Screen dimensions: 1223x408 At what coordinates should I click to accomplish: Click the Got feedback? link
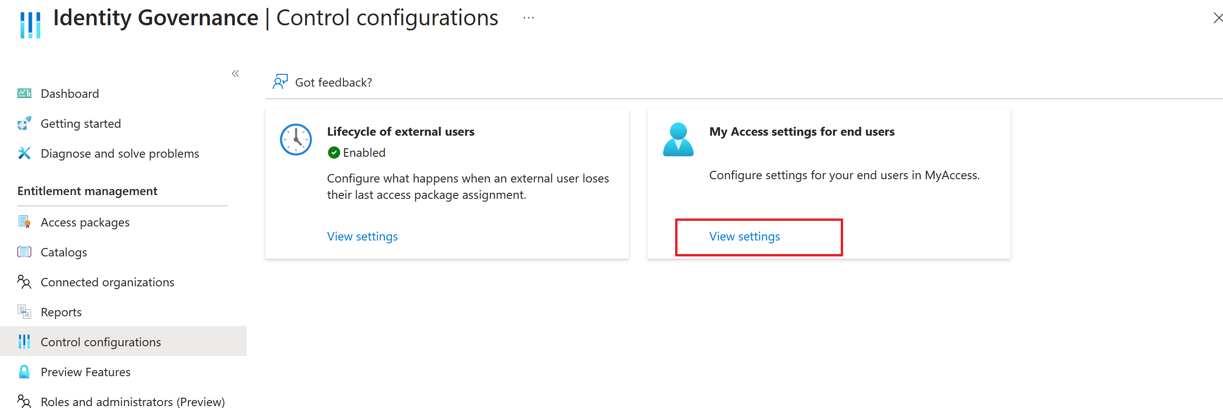(x=333, y=82)
